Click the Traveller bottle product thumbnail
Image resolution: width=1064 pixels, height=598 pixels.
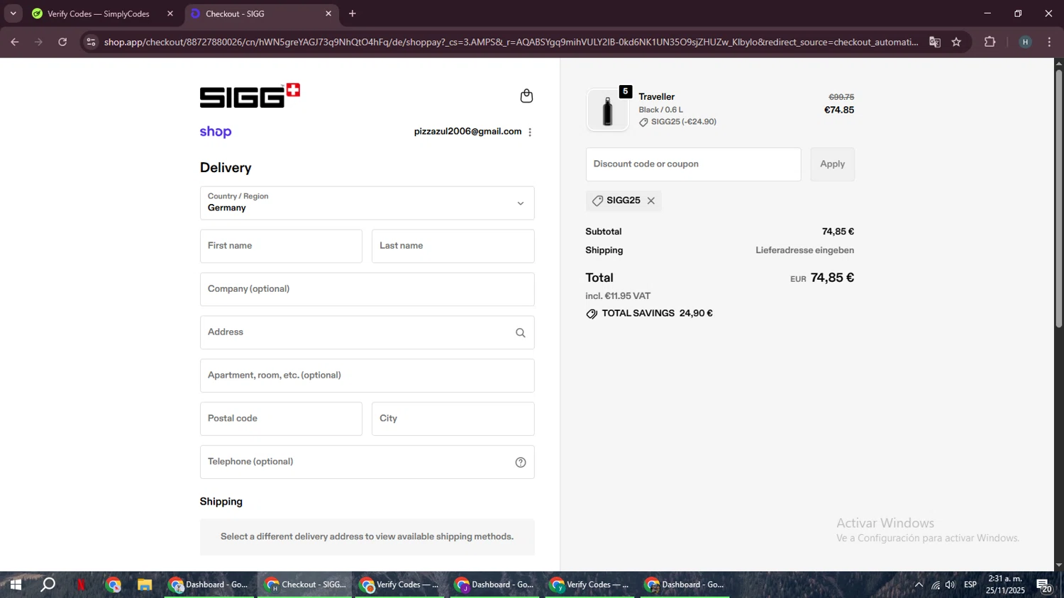click(607, 110)
